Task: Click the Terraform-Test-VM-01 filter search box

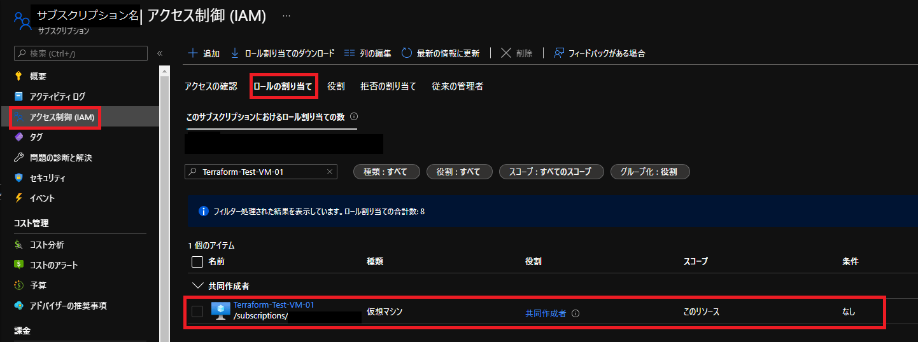Action: [x=260, y=172]
